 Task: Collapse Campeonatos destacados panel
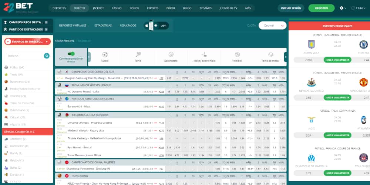tap(46, 22)
